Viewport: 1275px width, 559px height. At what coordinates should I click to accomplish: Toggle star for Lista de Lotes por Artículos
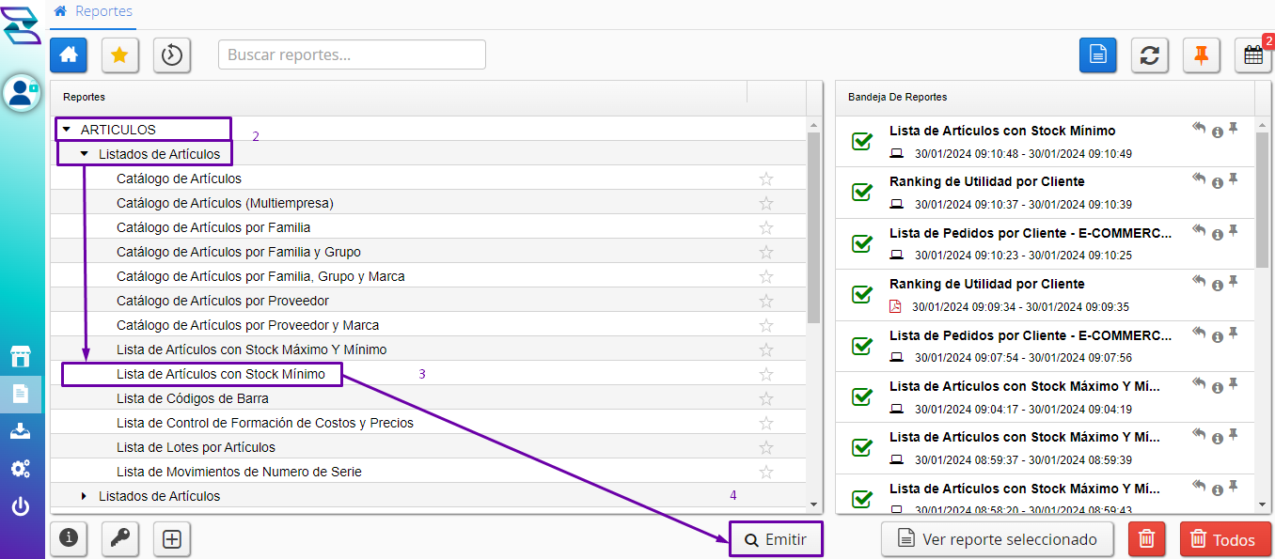(x=766, y=447)
